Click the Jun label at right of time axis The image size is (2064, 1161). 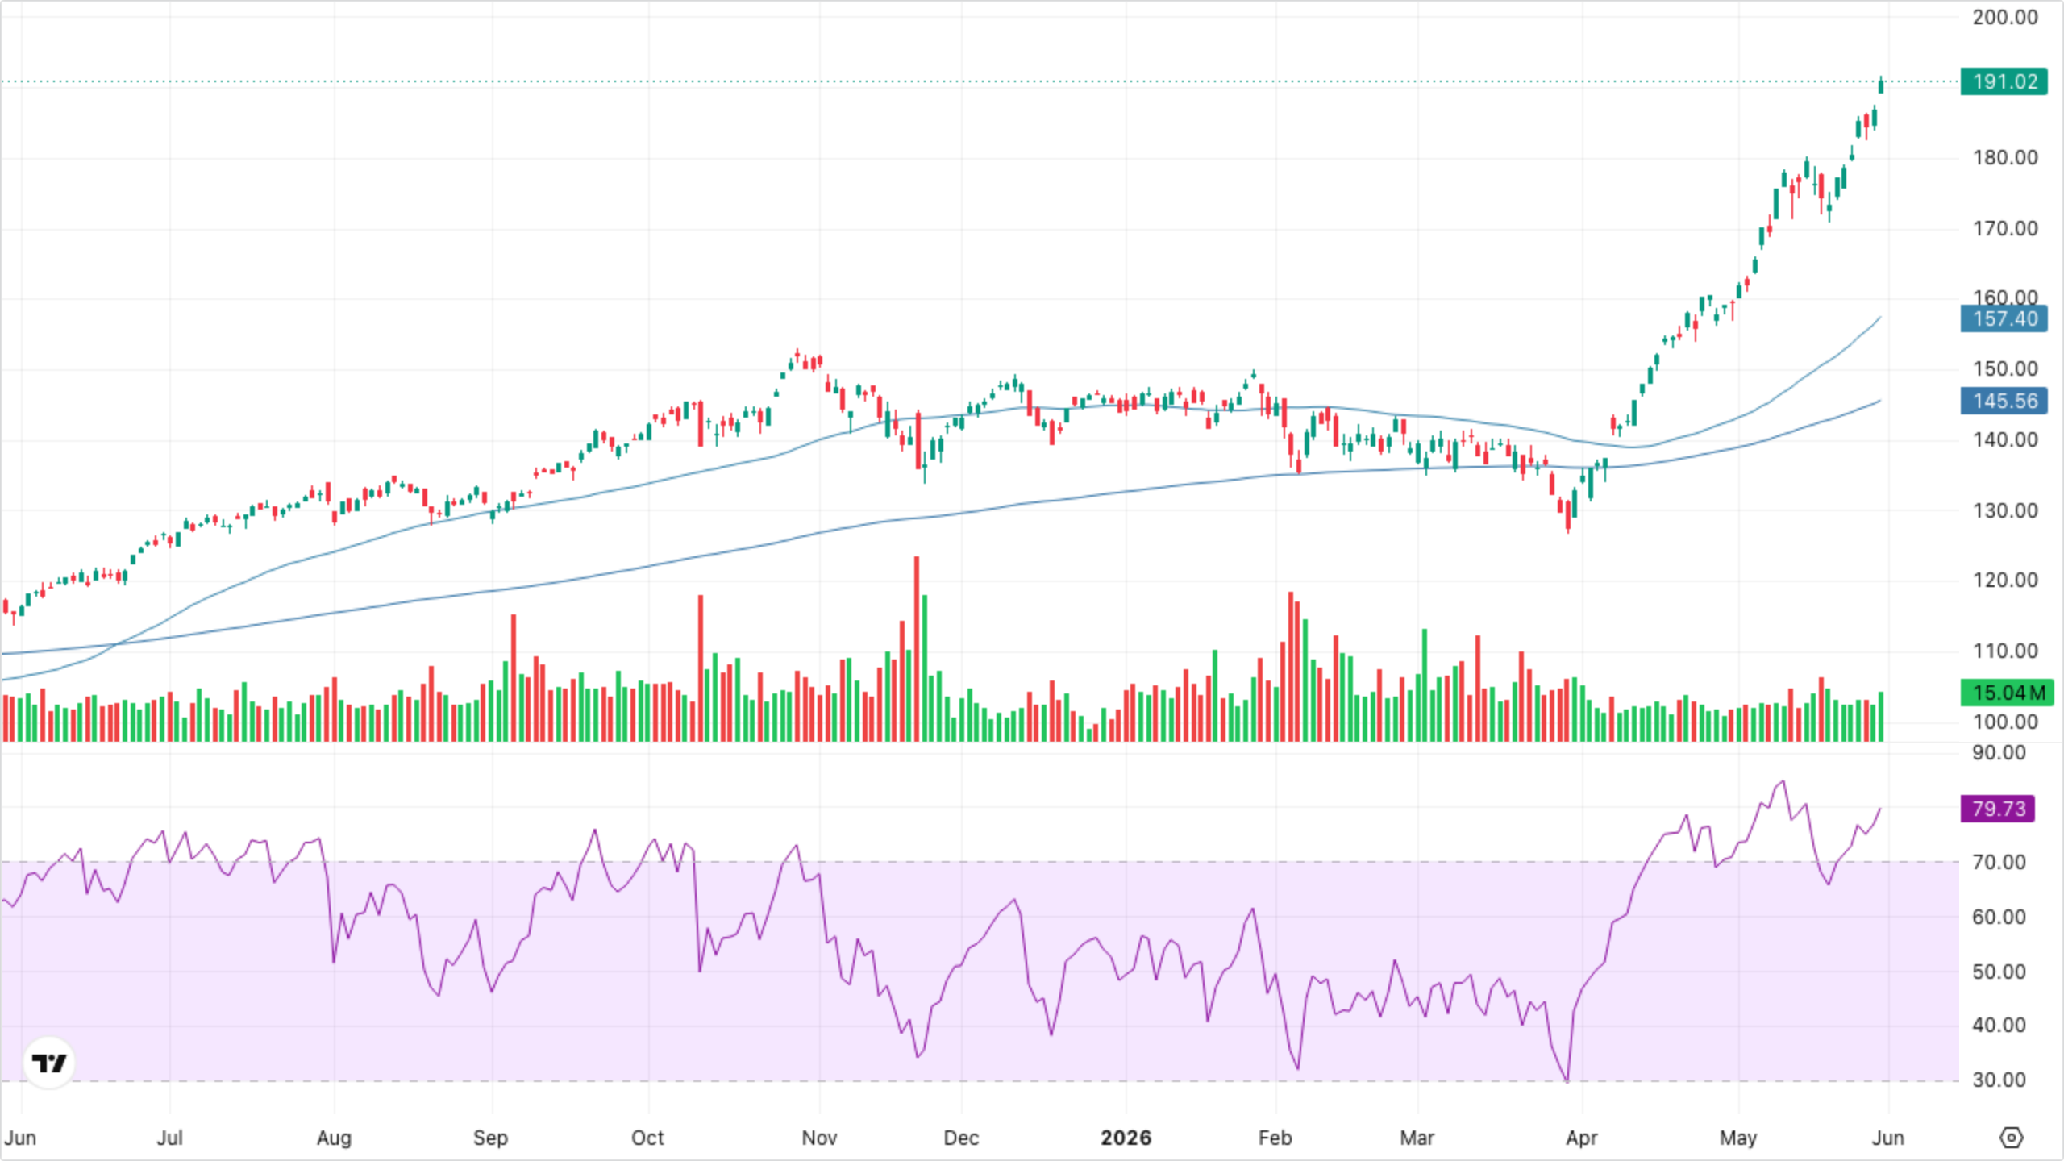(x=1887, y=1138)
